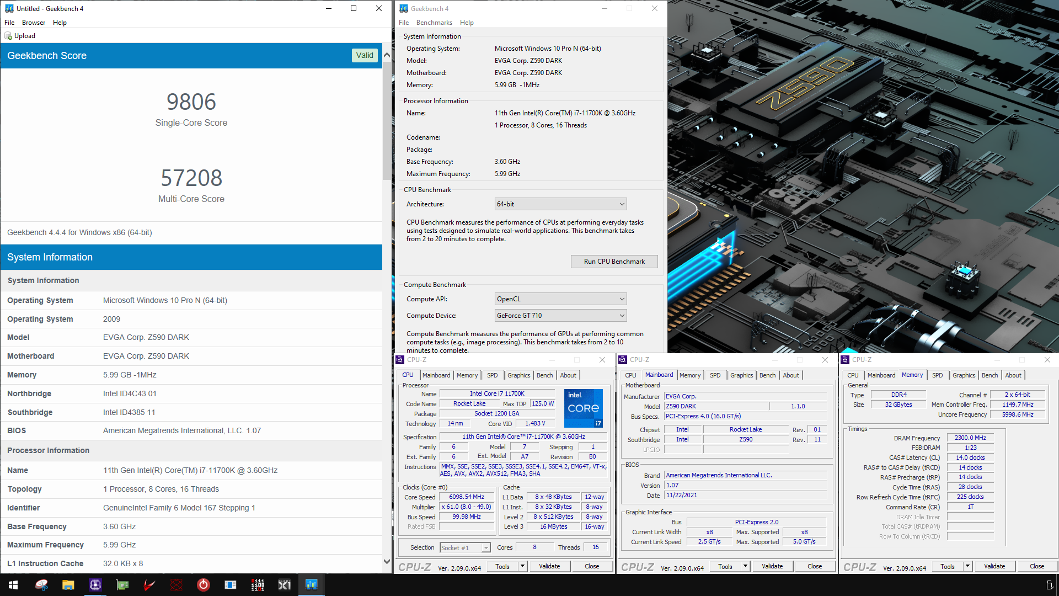Expand the Tools arrow in the Mainboard CPU-Z window
The height and width of the screenshot is (596, 1059).
(745, 566)
